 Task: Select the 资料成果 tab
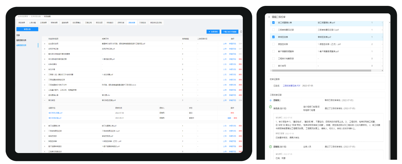coord(132,23)
